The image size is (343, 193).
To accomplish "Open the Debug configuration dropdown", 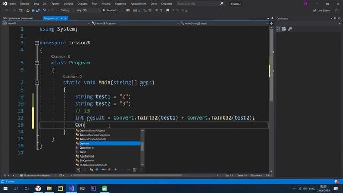I will click(x=67, y=10).
